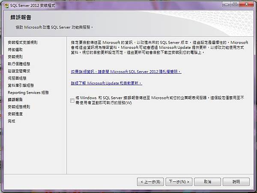The width and height of the screenshot is (257, 193).
Task: Select the 磁碟空間需求 step in sidebar
Action: [19, 71]
